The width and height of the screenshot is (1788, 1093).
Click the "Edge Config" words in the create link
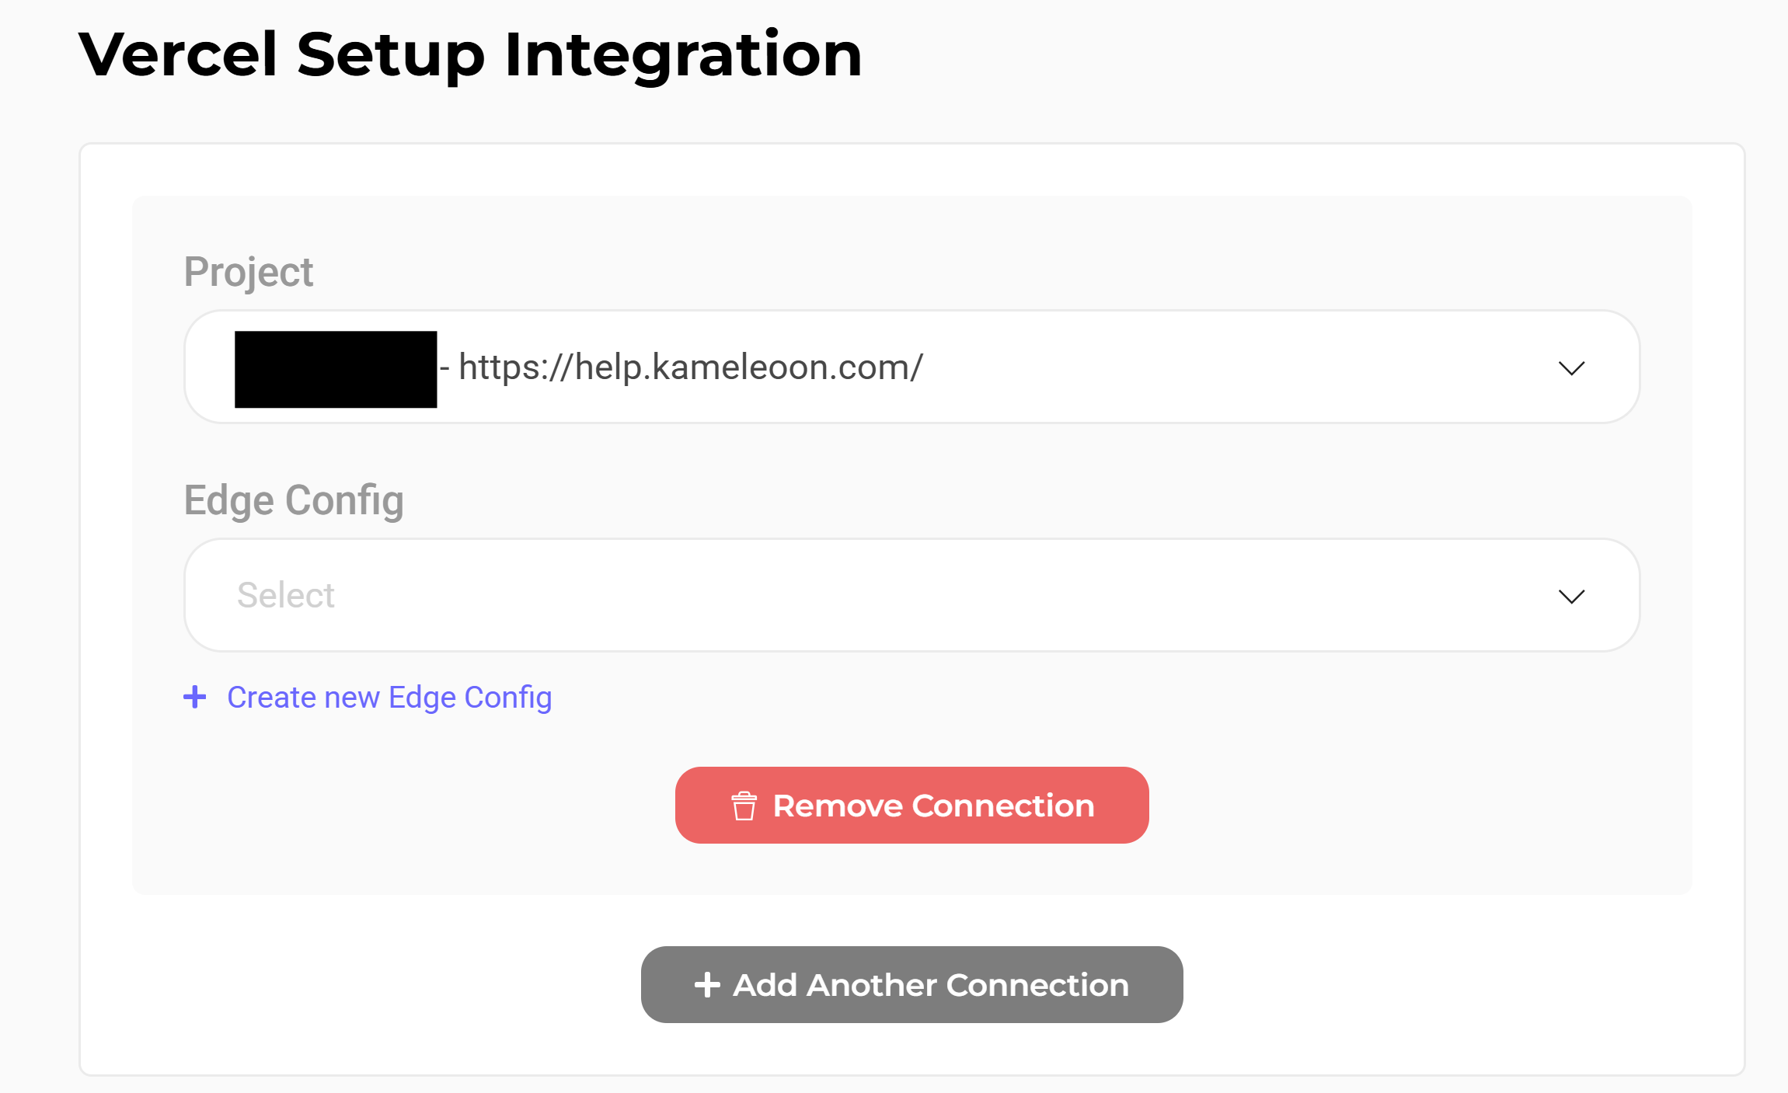point(469,697)
